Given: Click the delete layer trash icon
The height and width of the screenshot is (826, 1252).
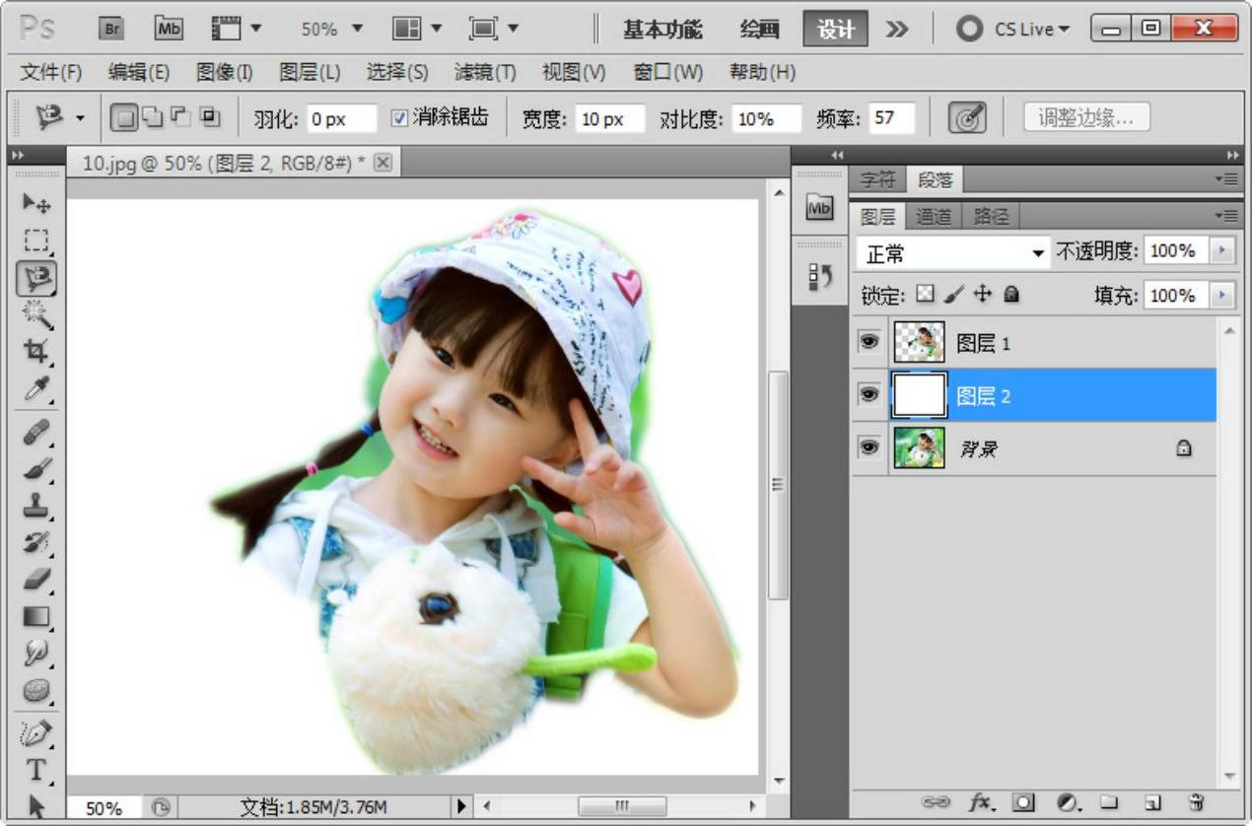Looking at the screenshot, I should tap(1196, 802).
